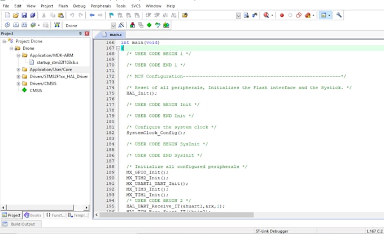
Task: Switch to the Templates tab
Action: point(78,215)
